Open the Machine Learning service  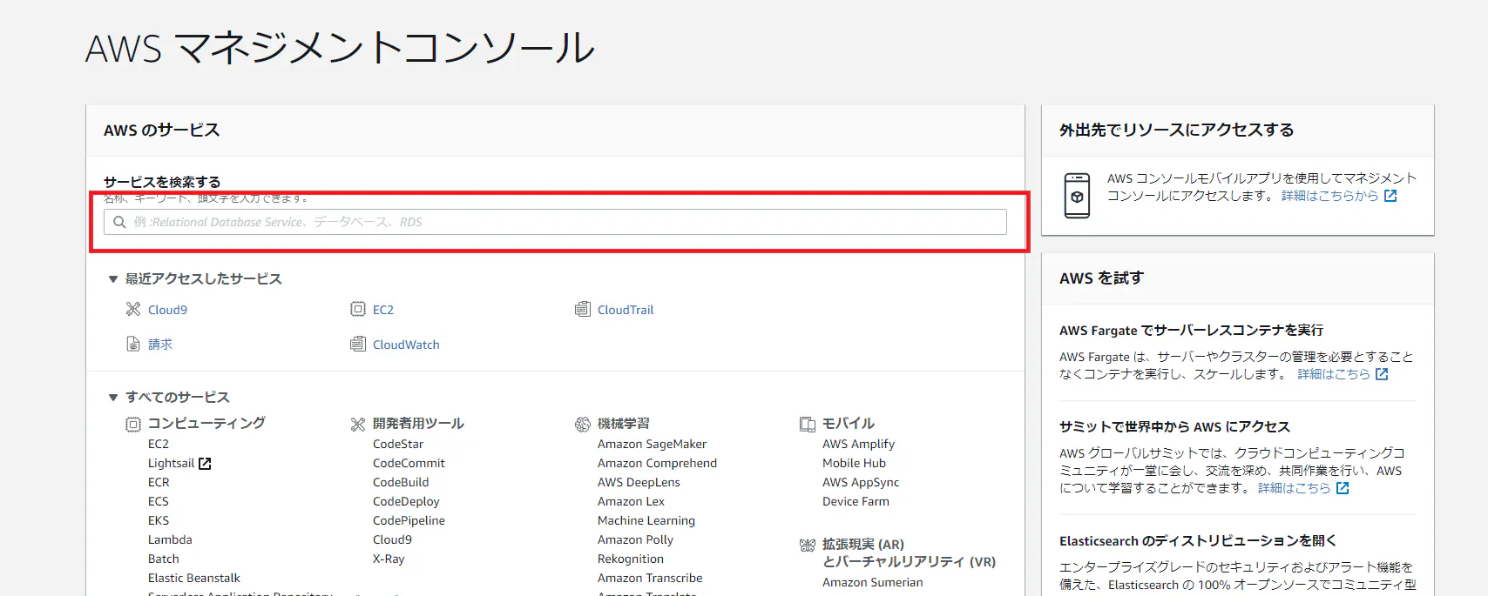coord(646,520)
